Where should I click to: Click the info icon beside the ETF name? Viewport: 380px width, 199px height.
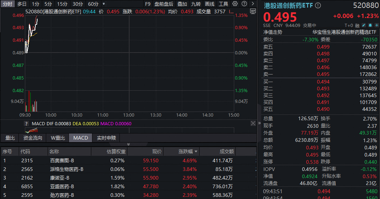pyautogui.click(x=318, y=5)
